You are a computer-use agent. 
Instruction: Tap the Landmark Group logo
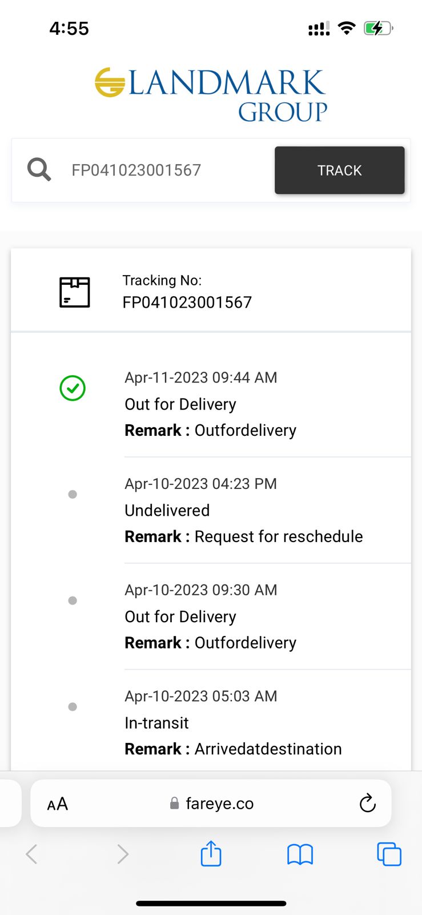tap(211, 94)
